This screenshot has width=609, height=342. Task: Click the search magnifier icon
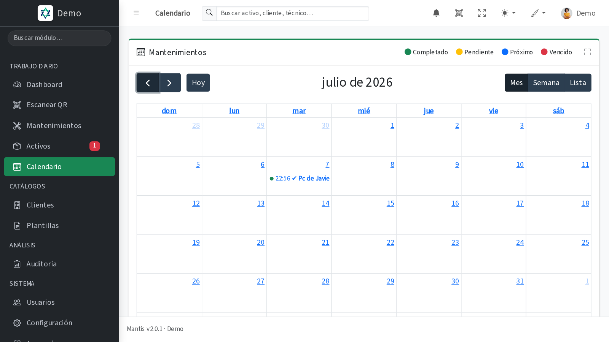209,13
